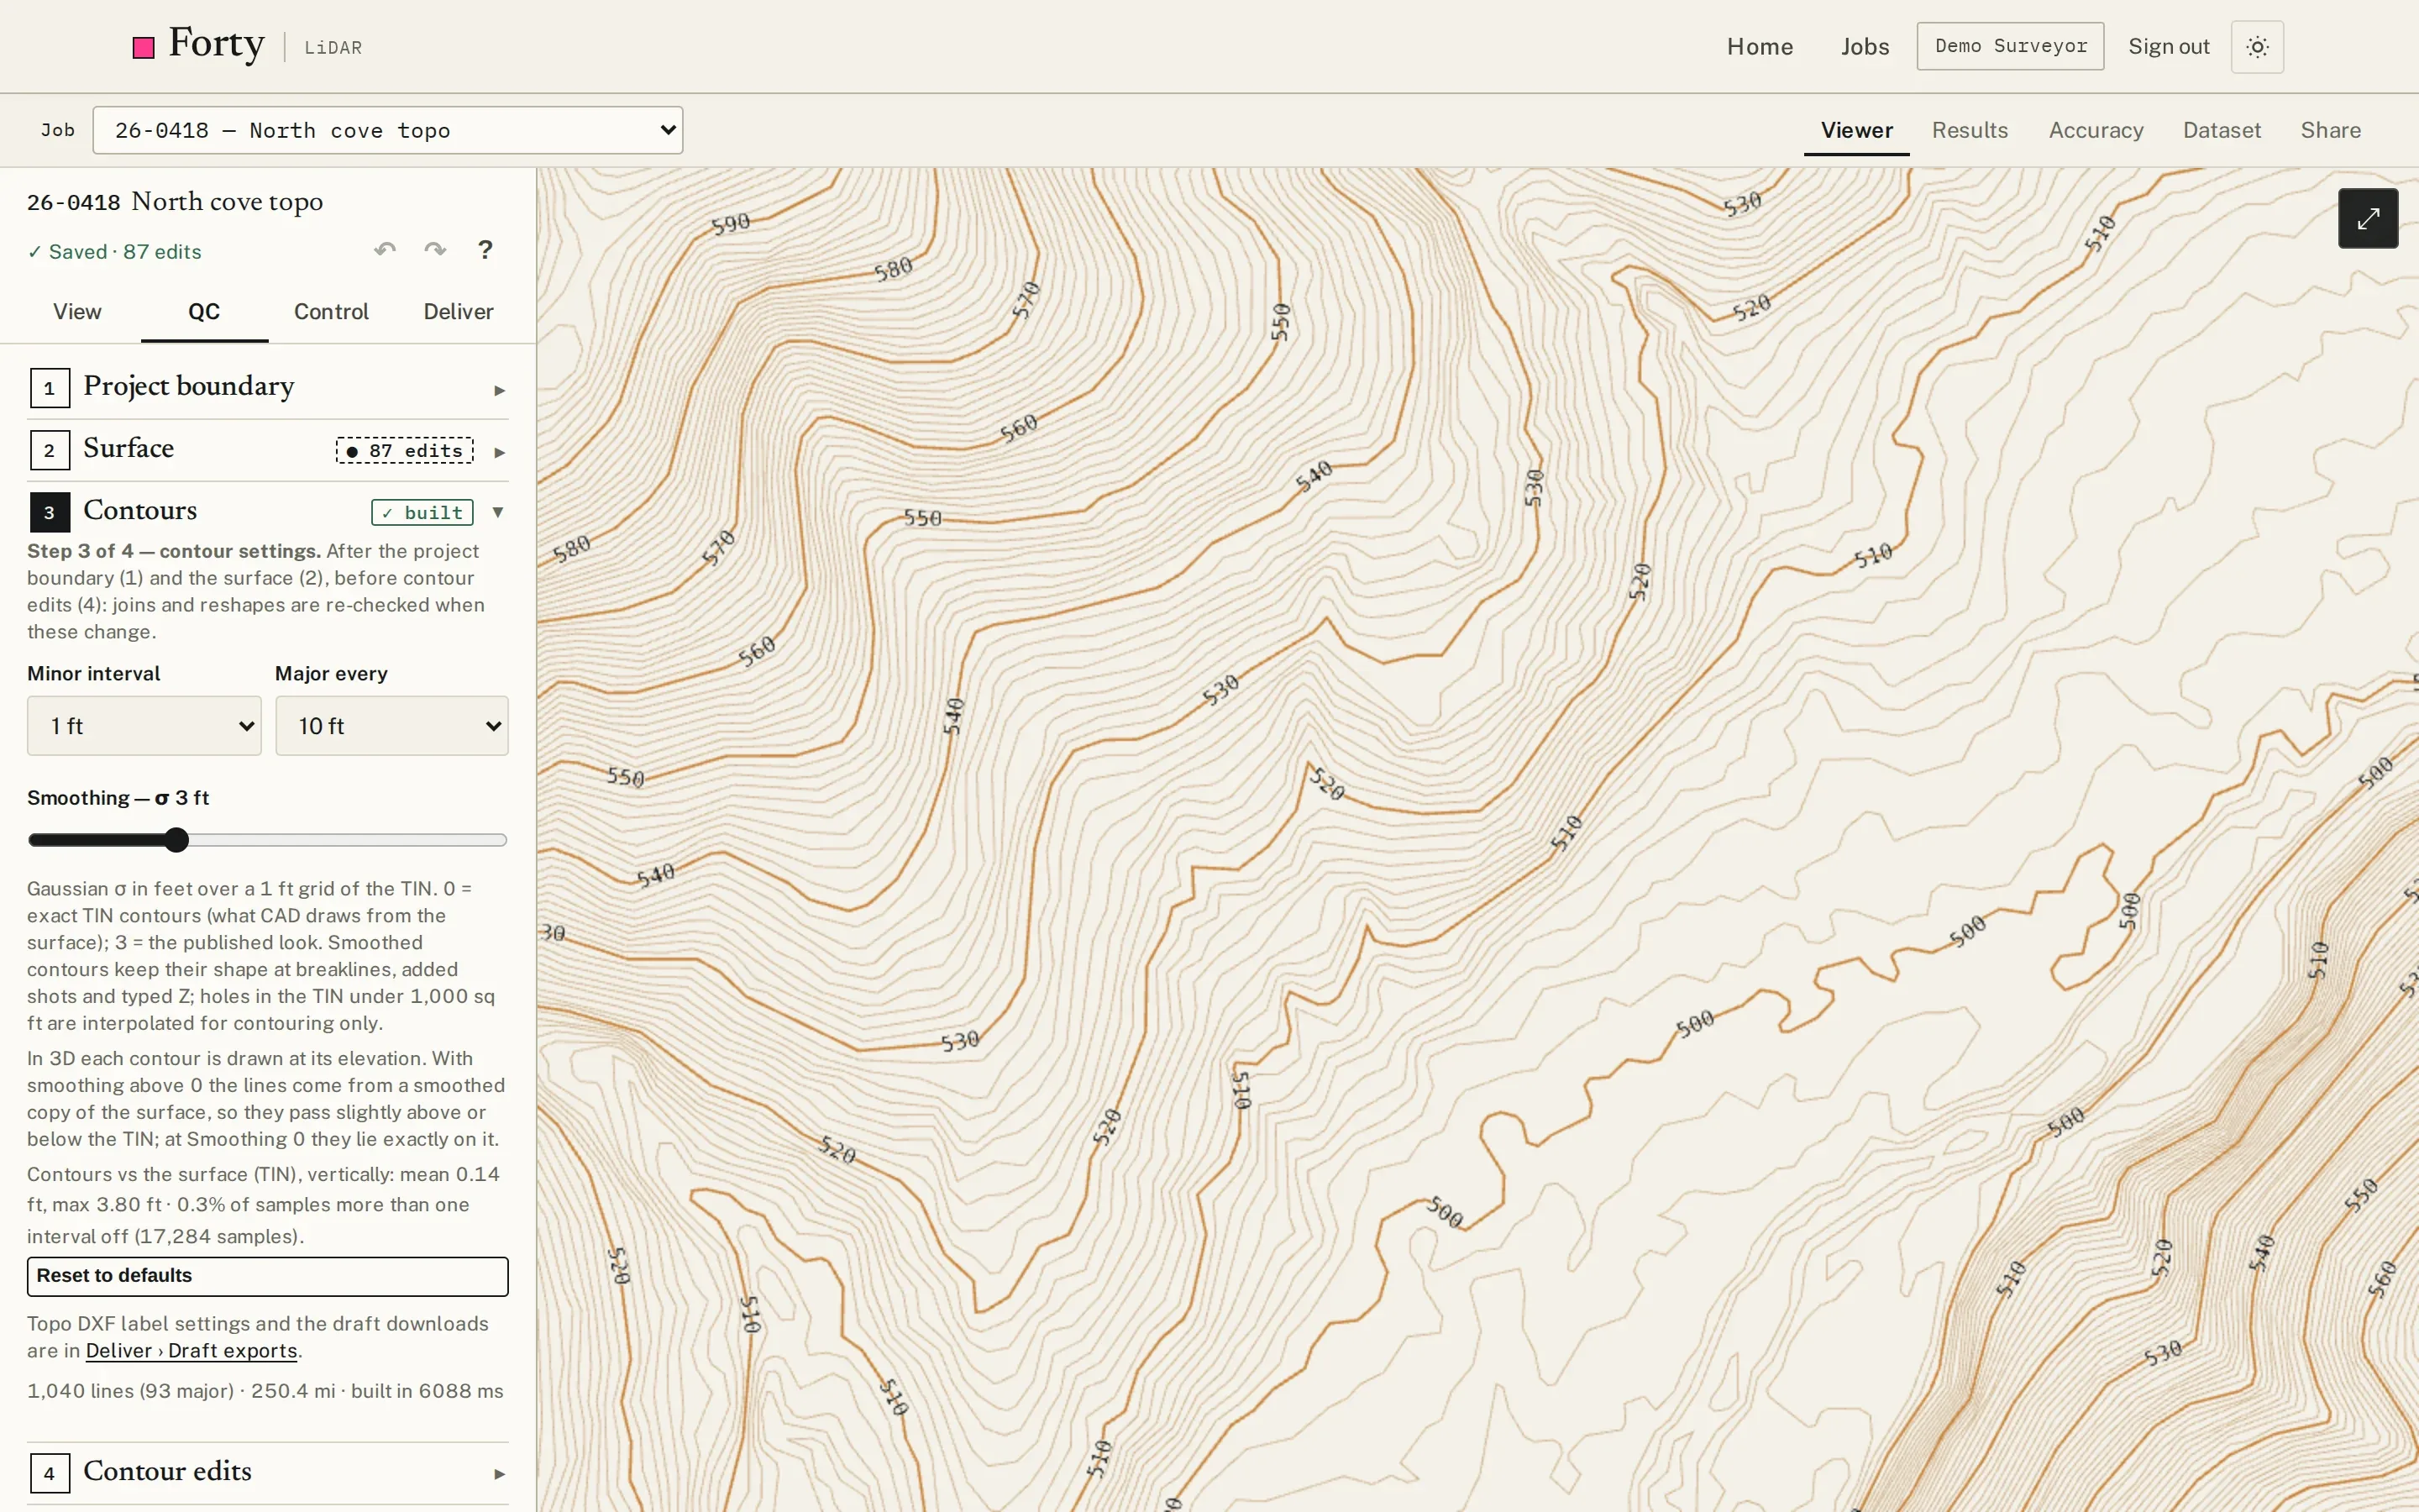Open the Results tab

tap(1969, 130)
